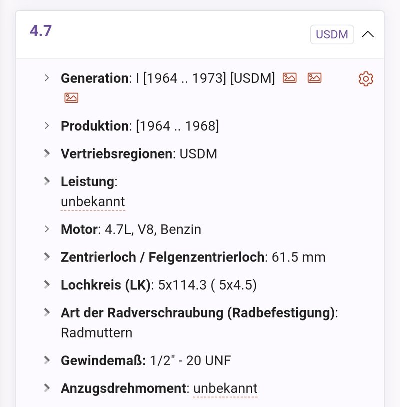Image resolution: width=400 pixels, height=407 pixels.
Task: Open first image icon after Generation text
Action: (289, 78)
